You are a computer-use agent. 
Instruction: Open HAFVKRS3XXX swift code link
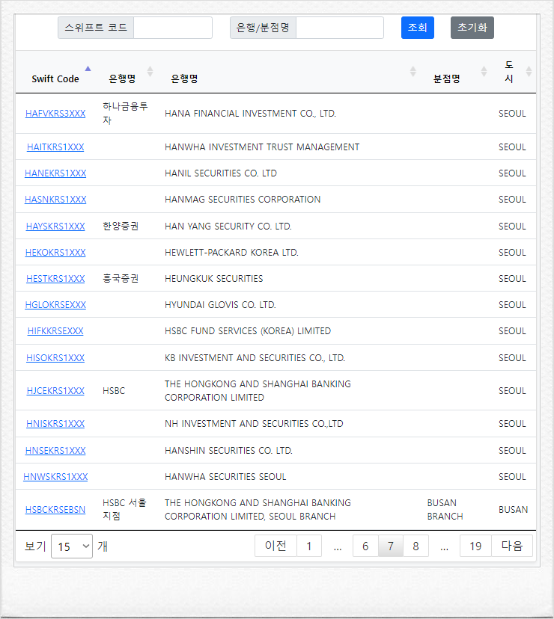tap(55, 114)
